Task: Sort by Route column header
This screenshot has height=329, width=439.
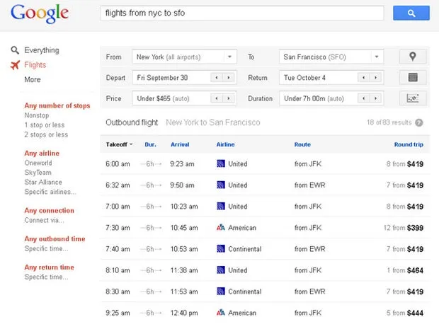Action: (302, 144)
